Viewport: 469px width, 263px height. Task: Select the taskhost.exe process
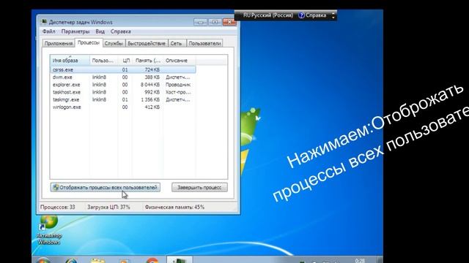pyautogui.click(x=67, y=92)
